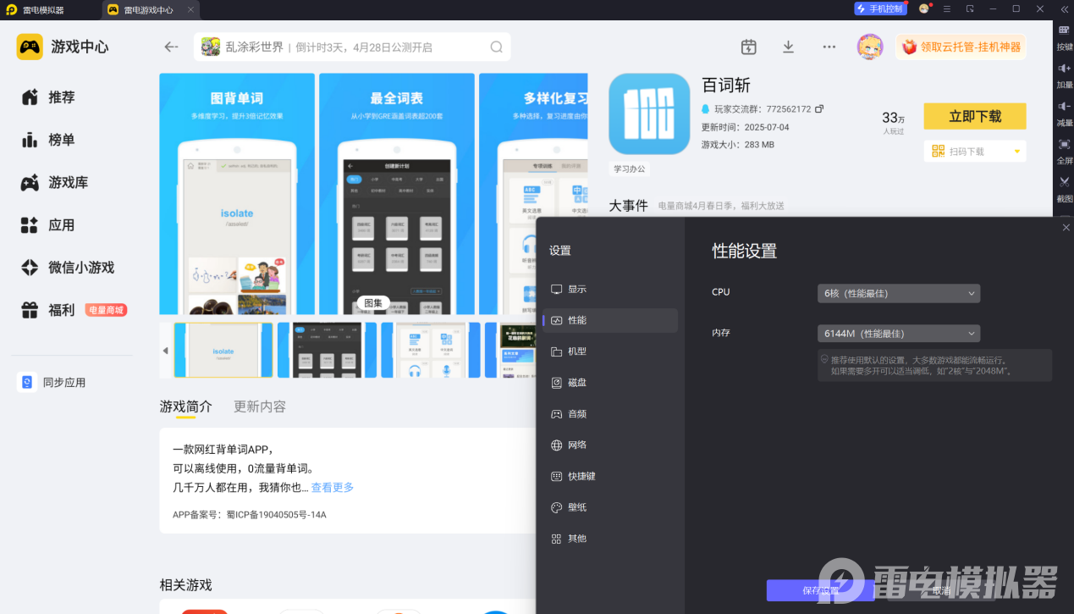This screenshot has height=614, width=1074.
Task: Select 网络 in settings menu
Action: [x=609, y=445]
